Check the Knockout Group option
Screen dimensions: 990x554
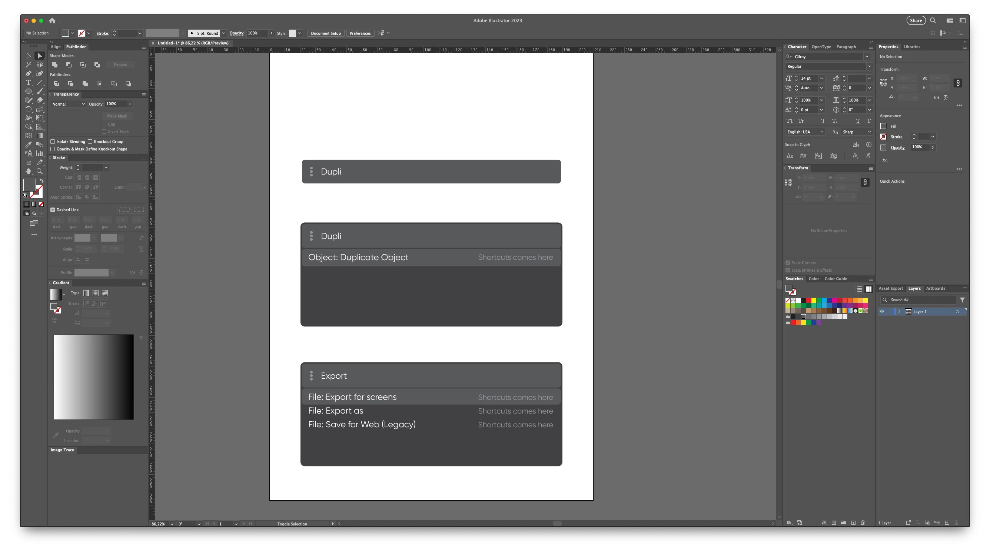click(x=90, y=142)
